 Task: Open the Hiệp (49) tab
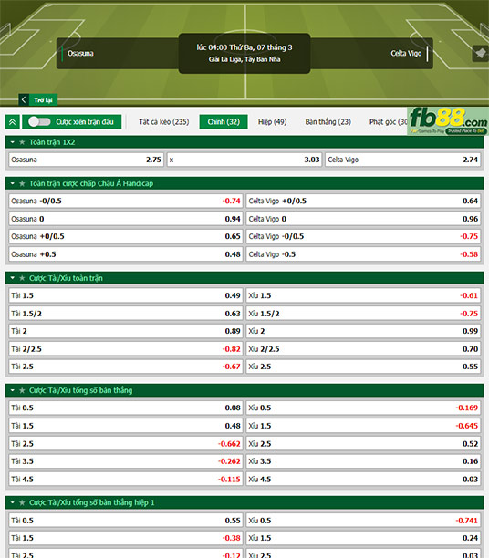[x=272, y=122]
